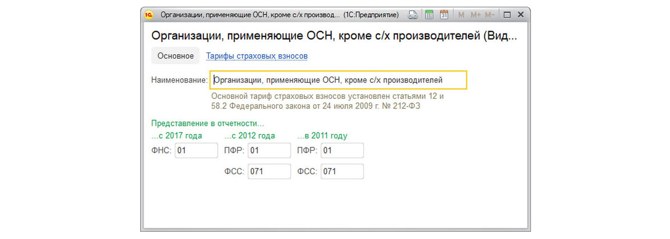Click the 1C application logo icon
670x239 pixels.
[x=150, y=15]
